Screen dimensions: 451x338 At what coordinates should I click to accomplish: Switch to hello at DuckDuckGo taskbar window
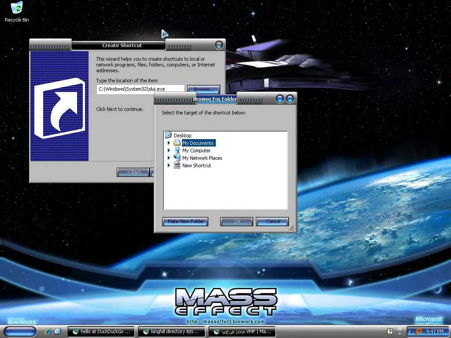point(101,331)
